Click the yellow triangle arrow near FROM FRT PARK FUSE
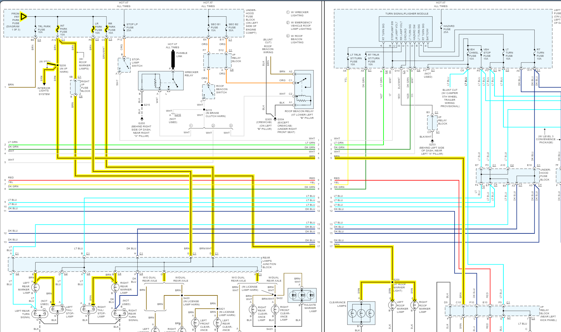Image resolution: width=561 pixels, height=332 pixels. click(x=23, y=16)
